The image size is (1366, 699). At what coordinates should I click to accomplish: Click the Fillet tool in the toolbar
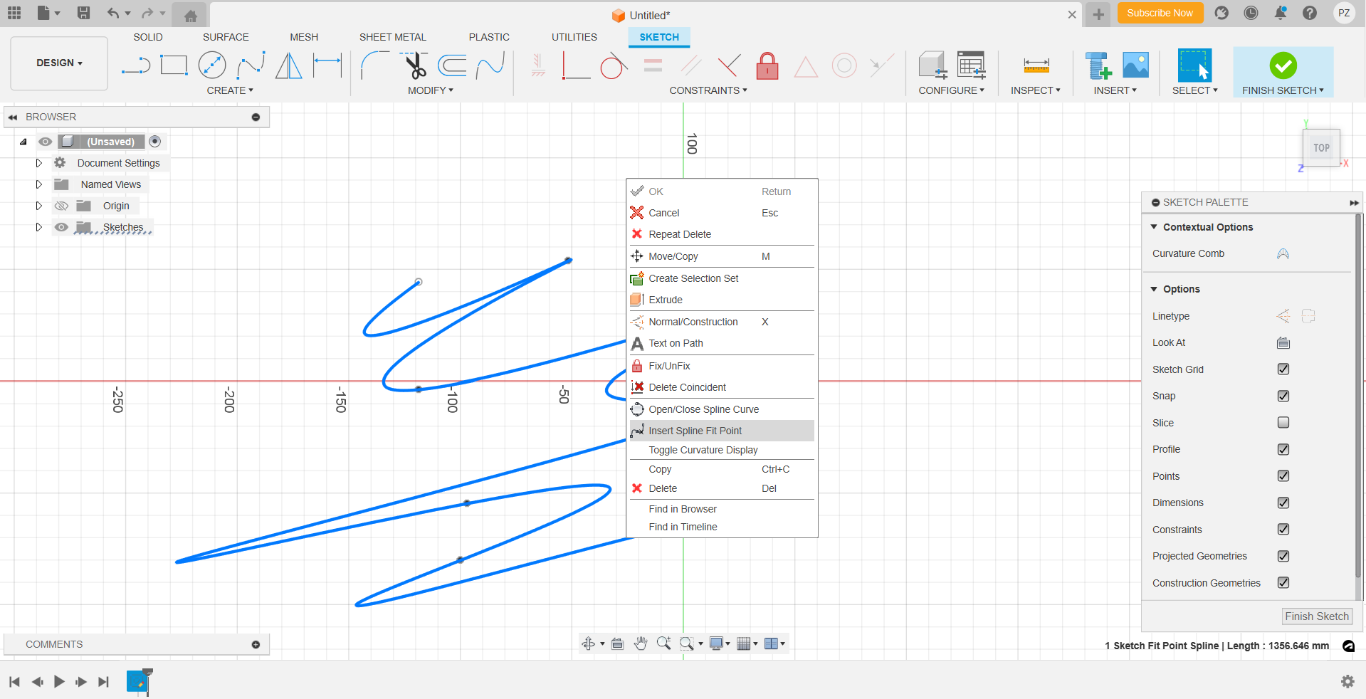374,65
